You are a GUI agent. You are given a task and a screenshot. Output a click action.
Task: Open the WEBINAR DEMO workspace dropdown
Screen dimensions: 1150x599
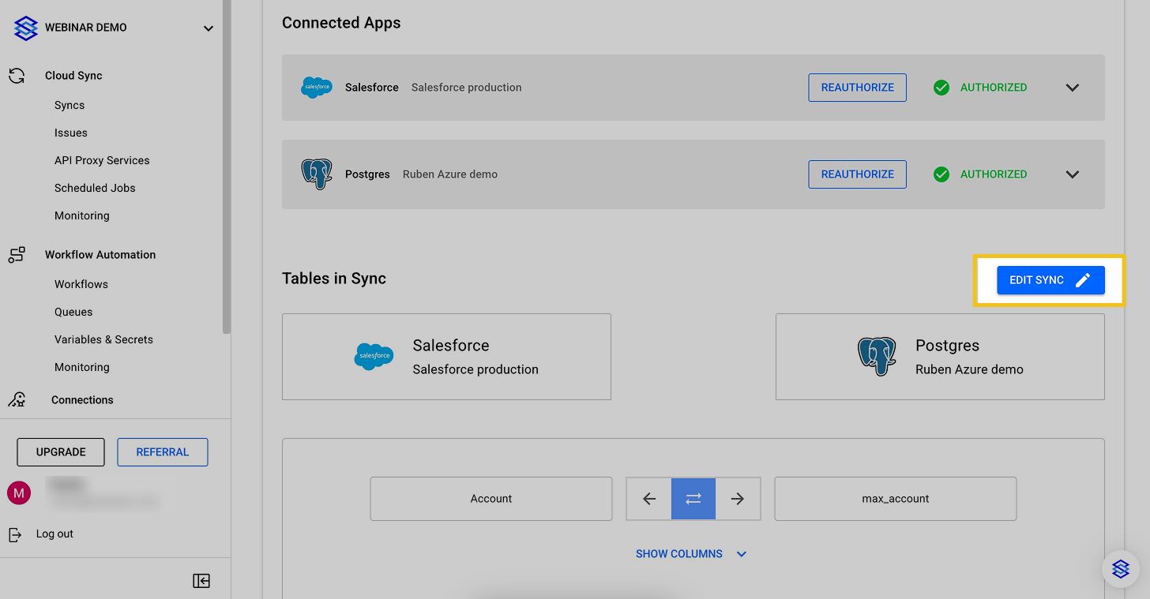coord(209,28)
